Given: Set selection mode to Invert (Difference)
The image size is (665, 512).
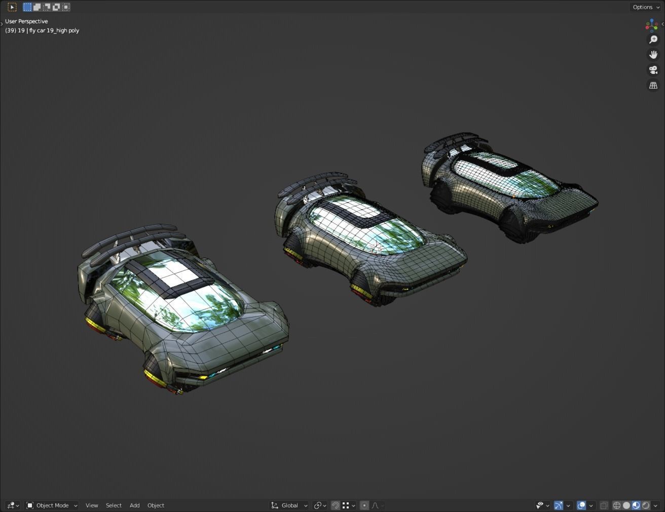Looking at the screenshot, I should pos(56,7).
